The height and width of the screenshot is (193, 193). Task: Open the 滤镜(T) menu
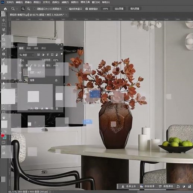65,2
